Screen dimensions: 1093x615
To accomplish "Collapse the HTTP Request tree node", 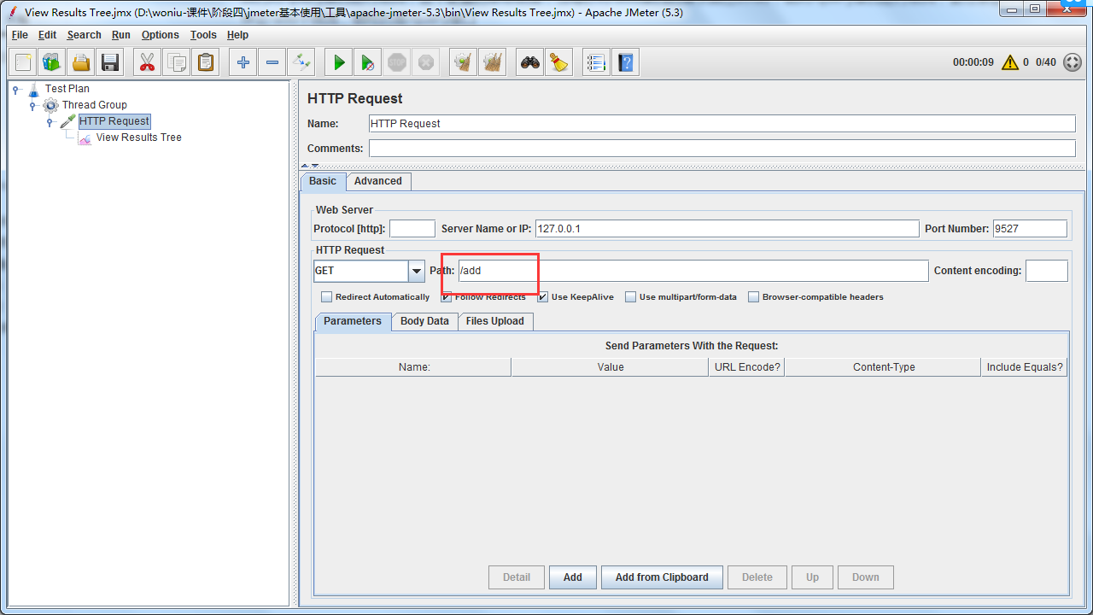I will coord(50,121).
